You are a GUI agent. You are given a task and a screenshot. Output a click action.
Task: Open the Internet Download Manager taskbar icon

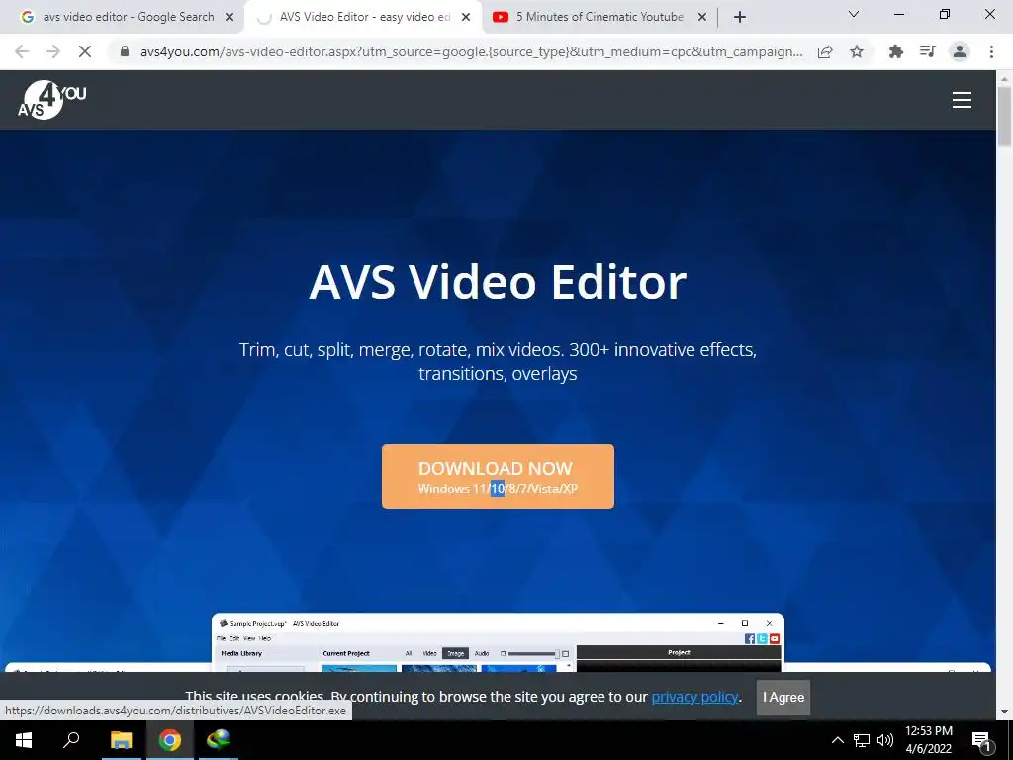pos(219,740)
